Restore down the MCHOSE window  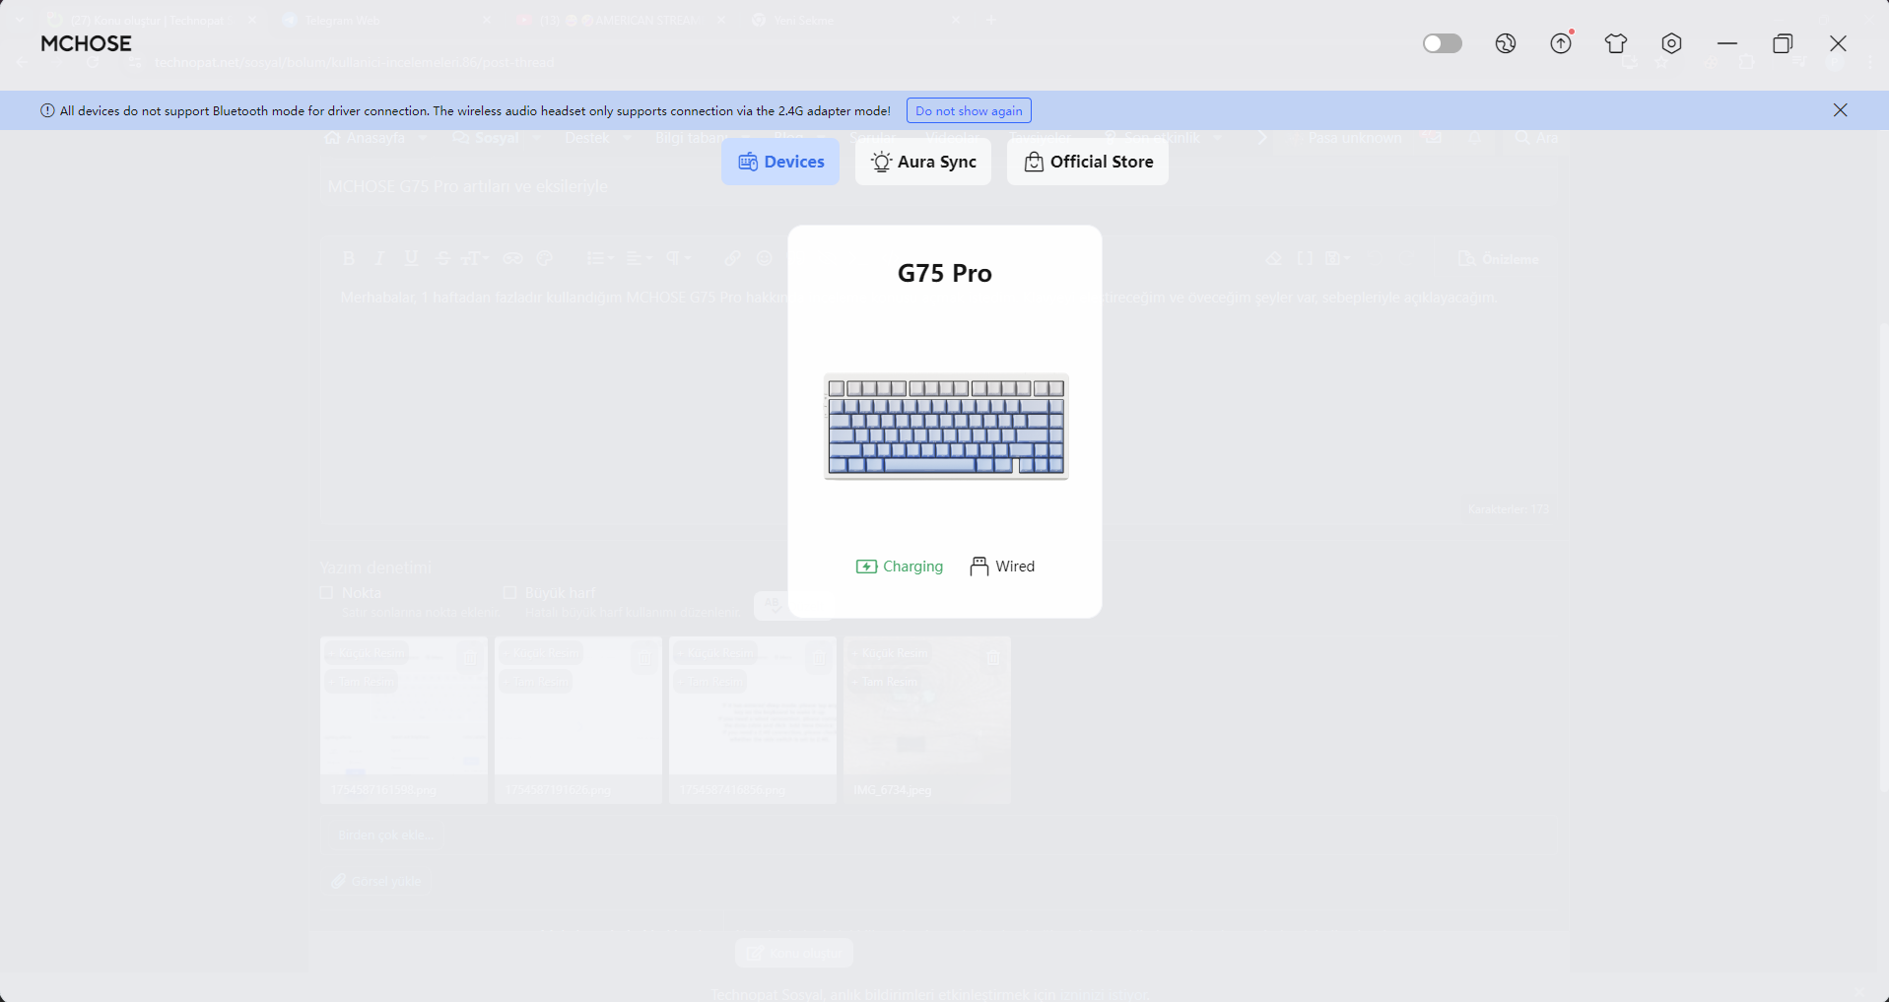pos(1783,43)
